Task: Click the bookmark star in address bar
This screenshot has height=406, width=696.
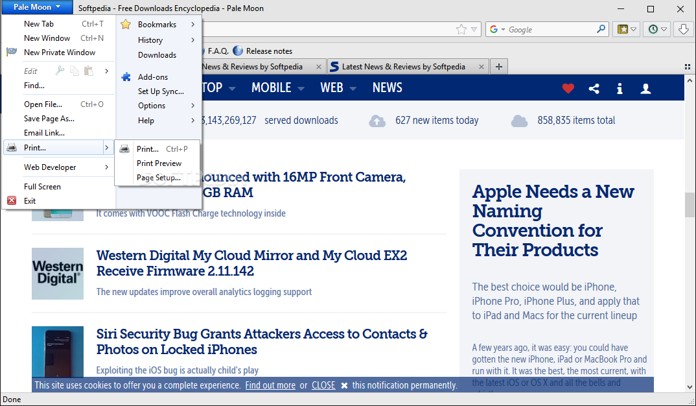Action: click(461, 29)
